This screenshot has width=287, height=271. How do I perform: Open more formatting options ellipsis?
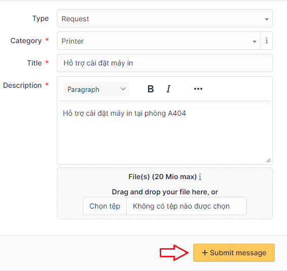(x=198, y=89)
